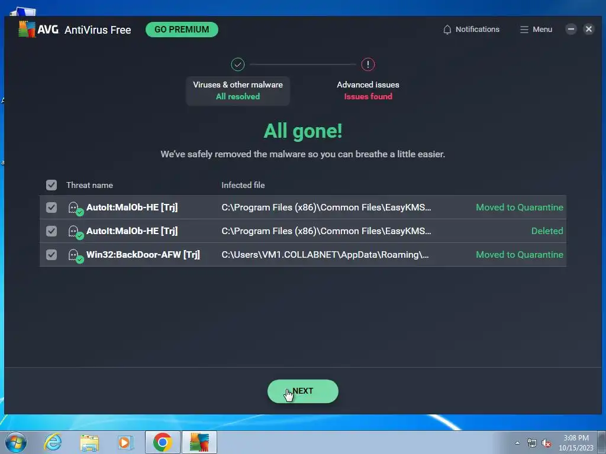Open Windows Explorer from taskbar
Screen dimensions: 606x454
tap(89, 443)
